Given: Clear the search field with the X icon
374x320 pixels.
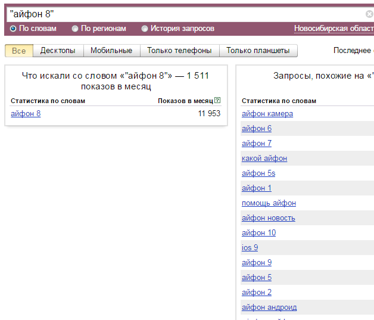Looking at the screenshot, I should tap(370, 14).
